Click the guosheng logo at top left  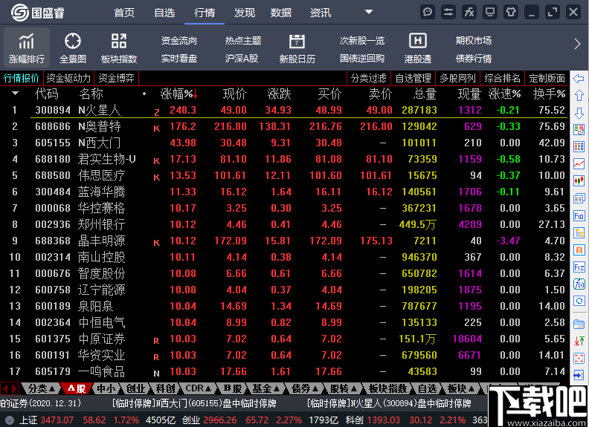coord(37,13)
